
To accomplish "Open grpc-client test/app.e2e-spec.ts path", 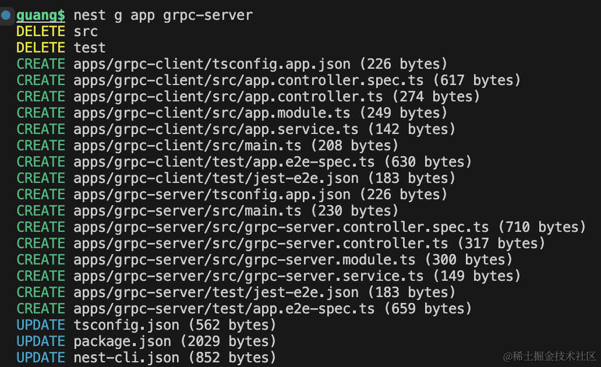I will click(x=224, y=162).
